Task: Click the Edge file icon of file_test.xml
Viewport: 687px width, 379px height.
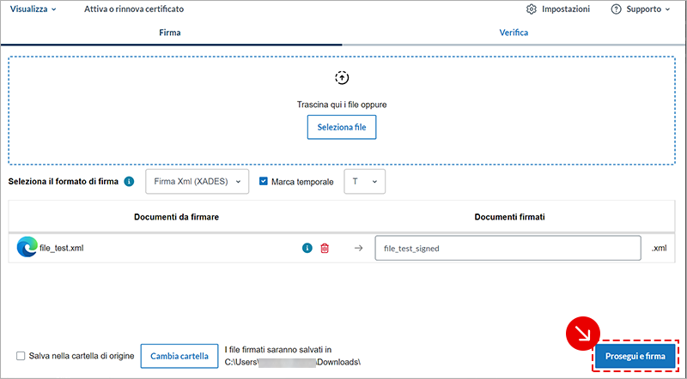Action: [x=27, y=248]
